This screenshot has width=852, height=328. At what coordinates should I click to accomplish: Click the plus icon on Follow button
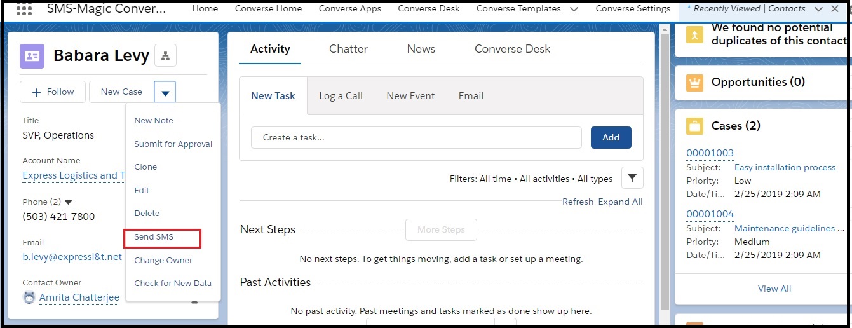coord(36,92)
